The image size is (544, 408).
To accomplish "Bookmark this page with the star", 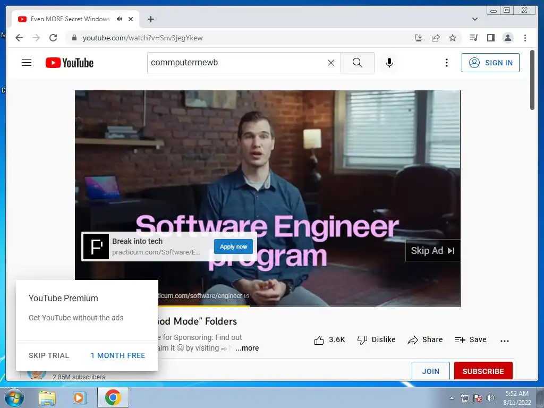I will (453, 38).
